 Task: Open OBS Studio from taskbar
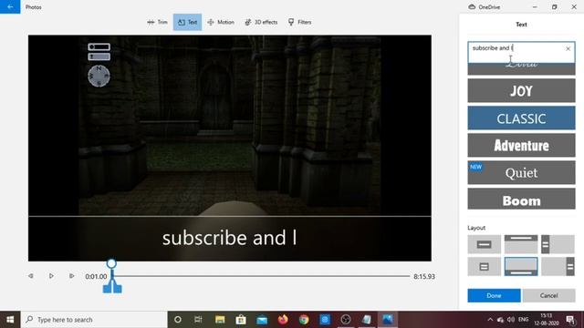346,320
